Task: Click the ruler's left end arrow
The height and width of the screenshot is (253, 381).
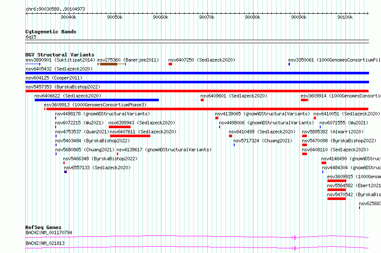Action: [x=27, y=13]
